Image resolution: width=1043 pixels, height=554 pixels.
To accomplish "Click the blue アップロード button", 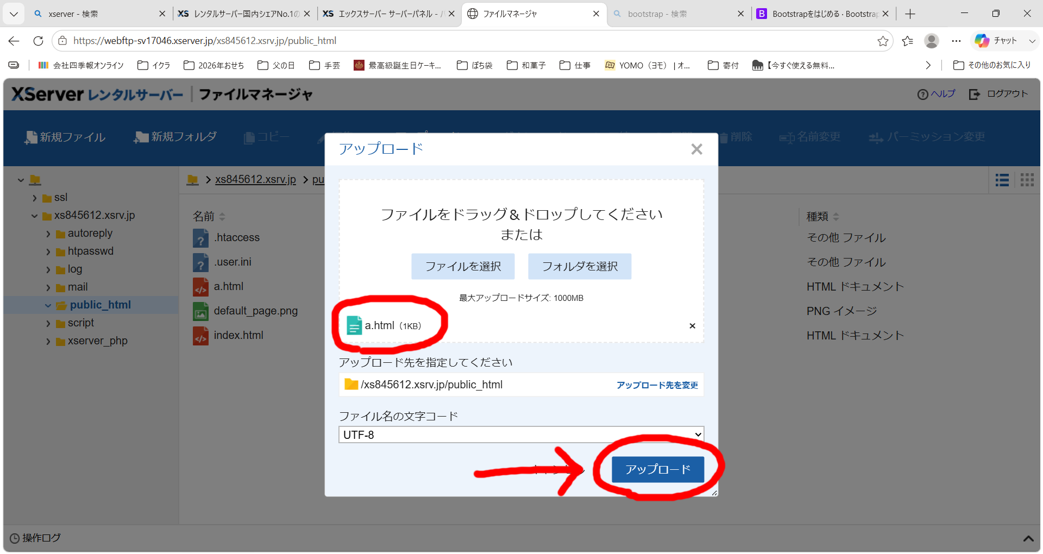I will pyautogui.click(x=658, y=469).
